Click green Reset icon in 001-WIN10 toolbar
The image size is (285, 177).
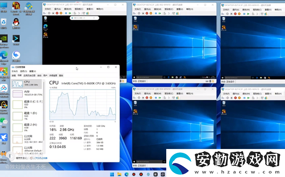pos(70,13)
